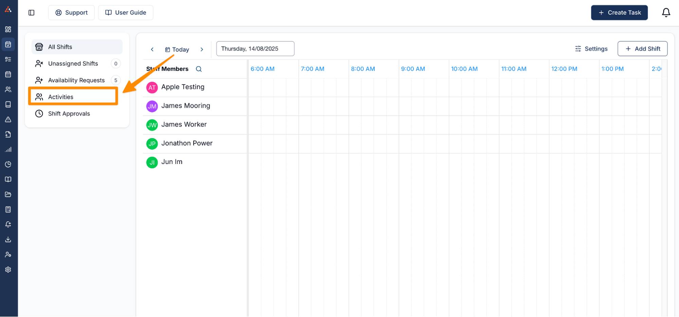Viewport: 679px width, 317px height.
Task: Open the date picker showing Thursday, 14/08/2025
Action: pos(255,49)
